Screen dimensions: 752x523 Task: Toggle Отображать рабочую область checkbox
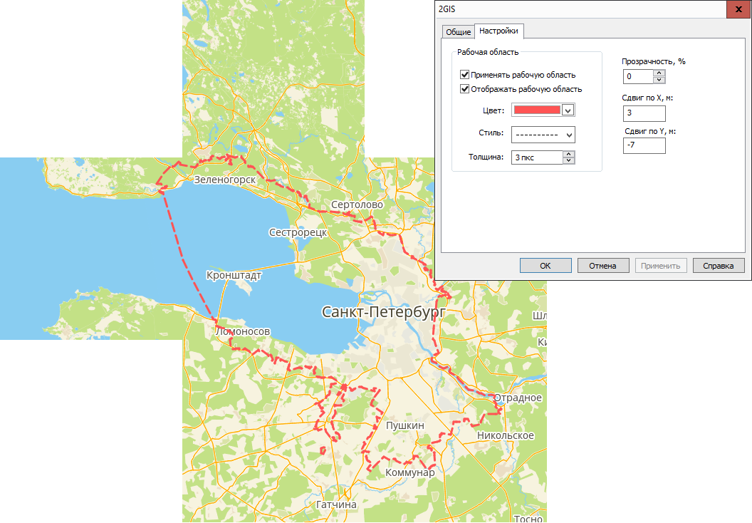[465, 89]
